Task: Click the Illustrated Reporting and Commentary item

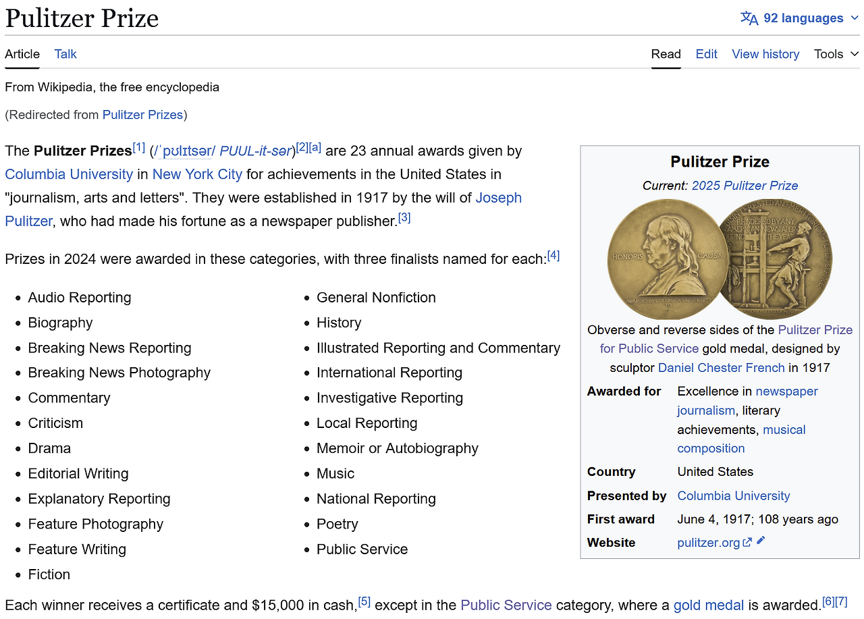Action: coord(439,348)
